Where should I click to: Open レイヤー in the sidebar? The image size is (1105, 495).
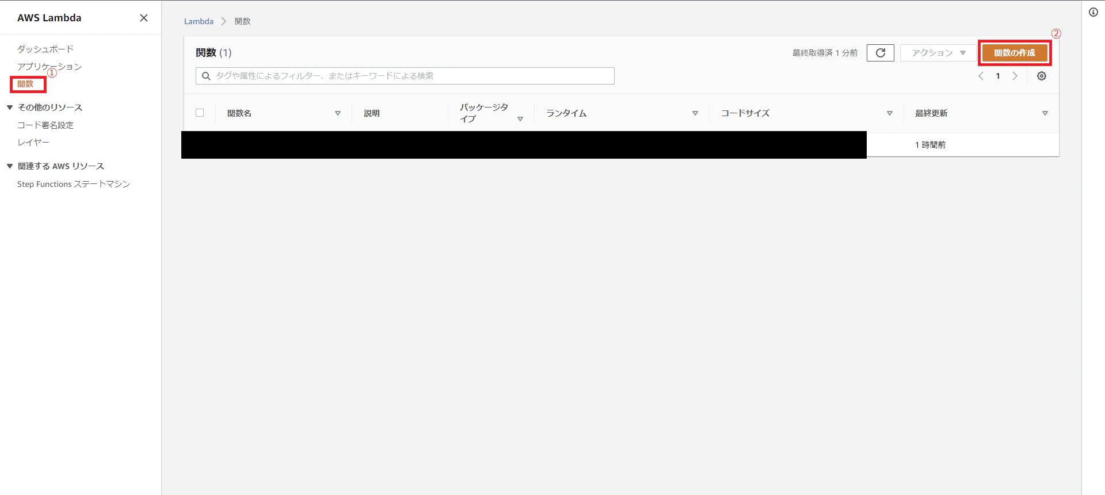click(33, 142)
